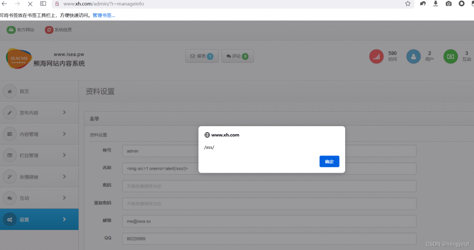Click the icon beside 栏目管理

(x=10, y=155)
